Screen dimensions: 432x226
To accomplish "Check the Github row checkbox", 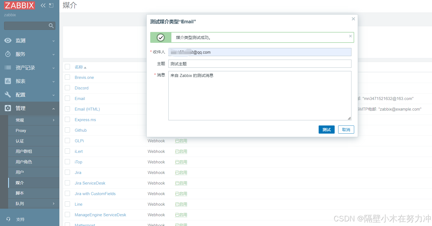I will pos(68,130).
